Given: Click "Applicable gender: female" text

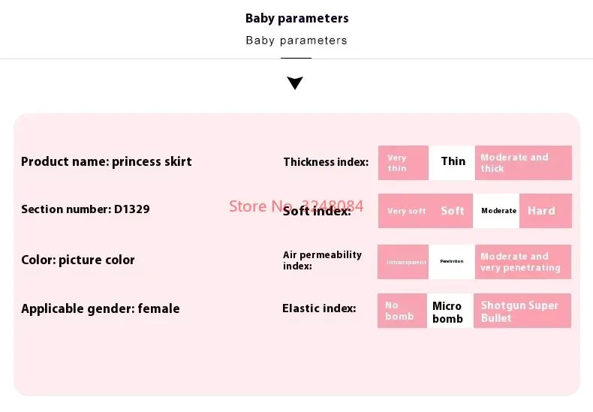Looking at the screenshot, I should click(x=101, y=308).
